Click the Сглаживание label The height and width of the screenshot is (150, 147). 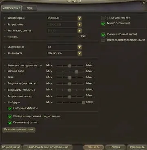(x=16, y=47)
